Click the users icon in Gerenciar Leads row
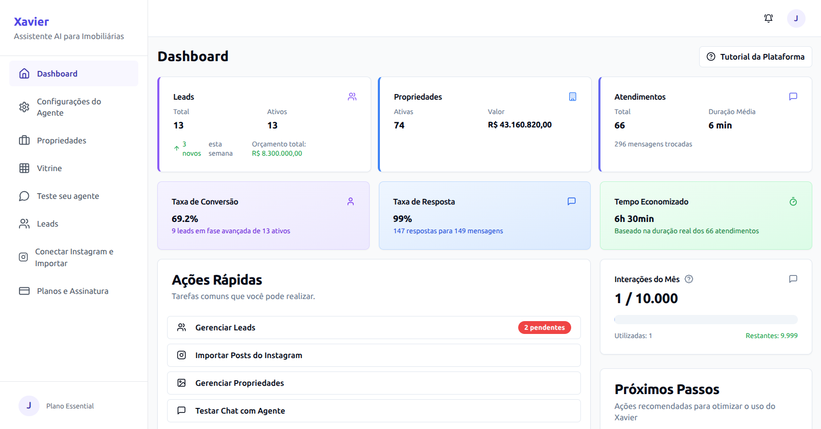This screenshot has height=429, width=821. coord(181,327)
